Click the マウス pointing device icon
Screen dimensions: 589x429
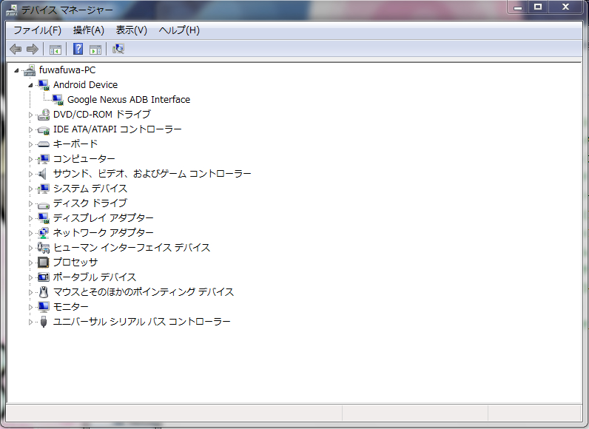tap(43, 292)
